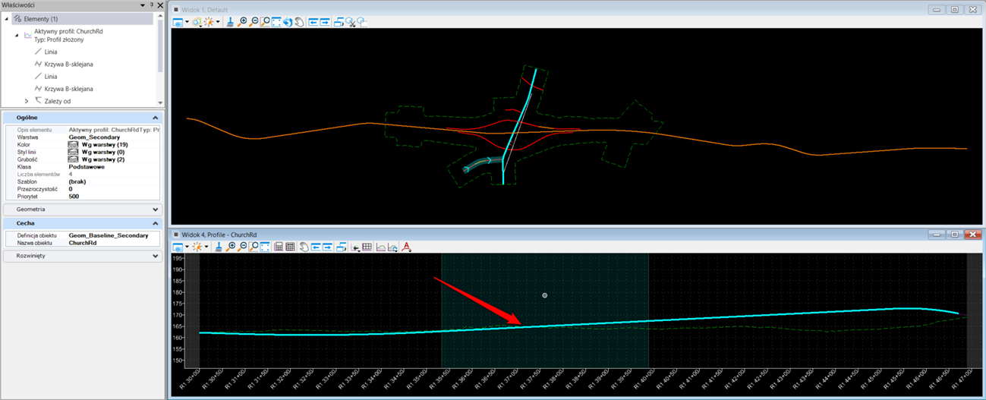
Task: Clip Volume scissors icon in Widok 1
Action: pos(351,22)
